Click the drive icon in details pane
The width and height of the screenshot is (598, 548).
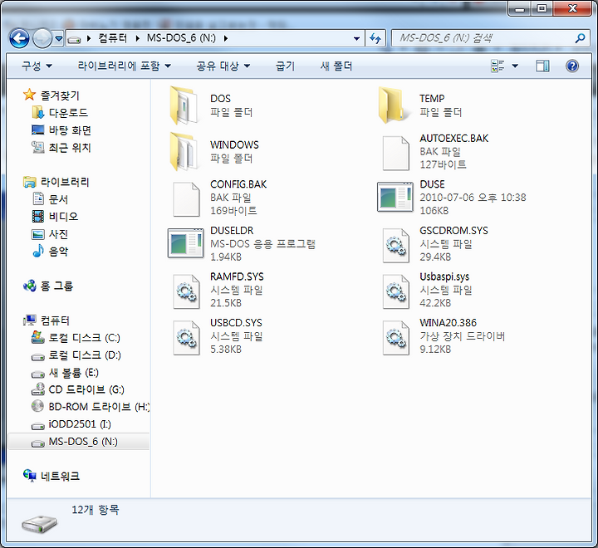39,525
